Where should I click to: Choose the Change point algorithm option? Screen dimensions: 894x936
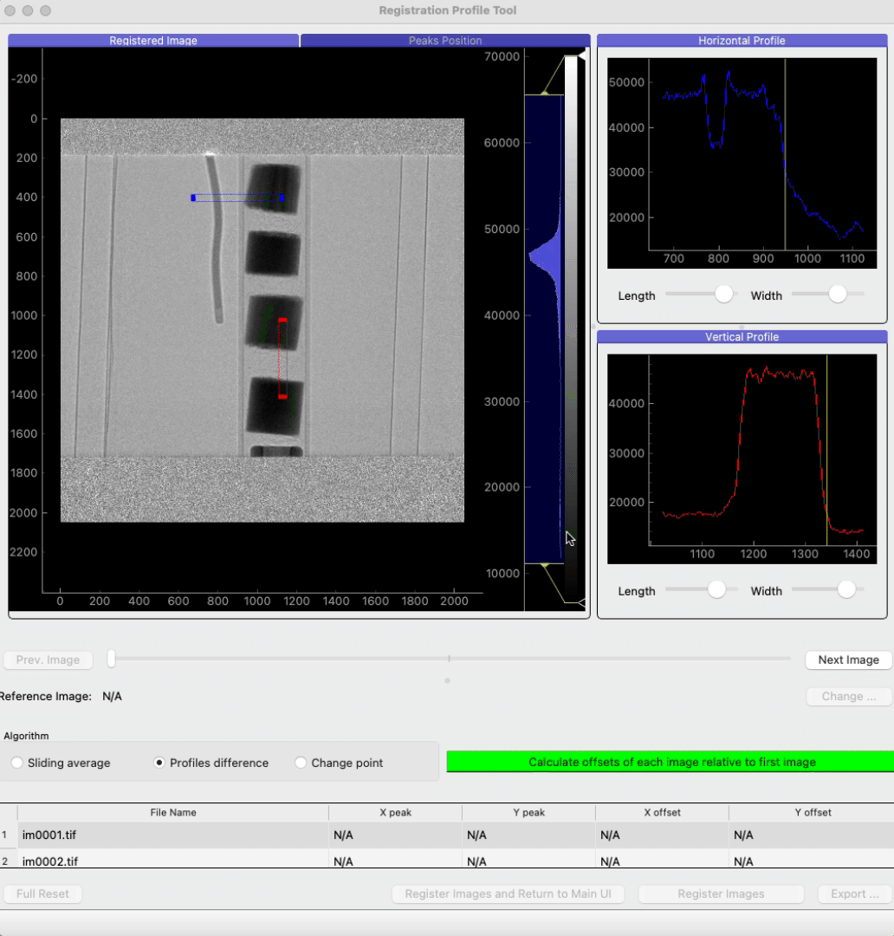301,764
